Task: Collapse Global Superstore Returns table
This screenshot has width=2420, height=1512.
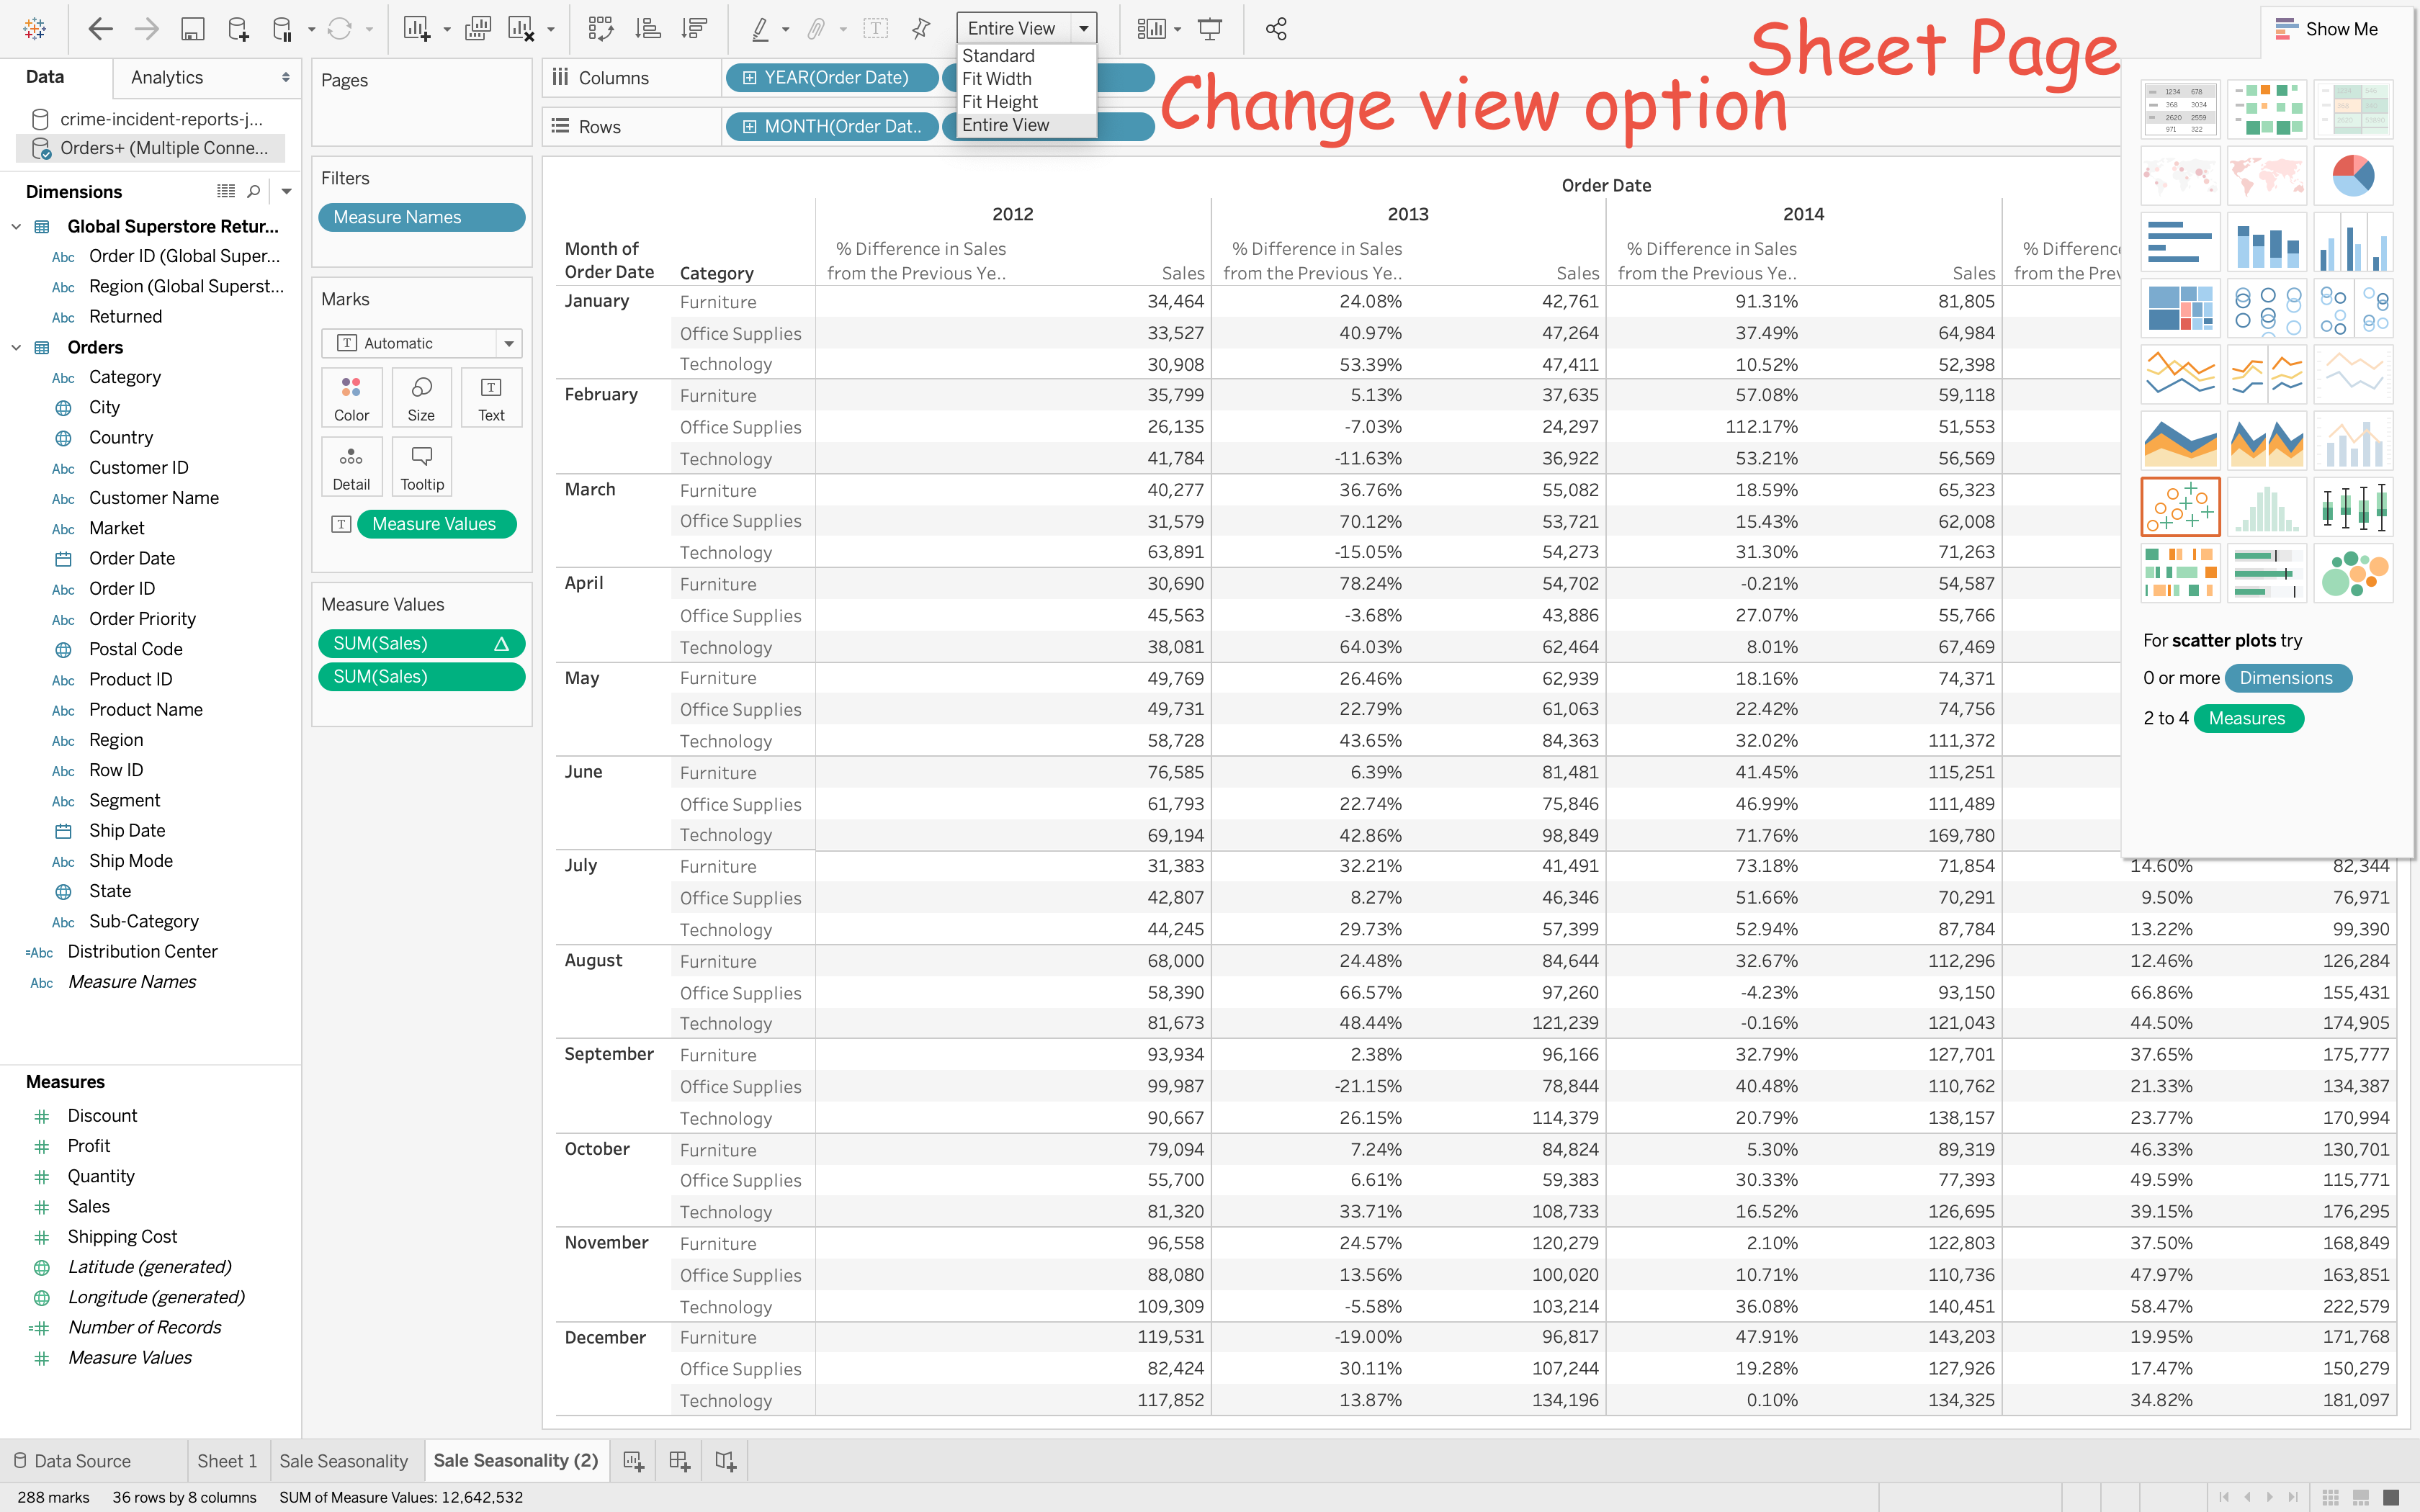Action: coord(16,227)
